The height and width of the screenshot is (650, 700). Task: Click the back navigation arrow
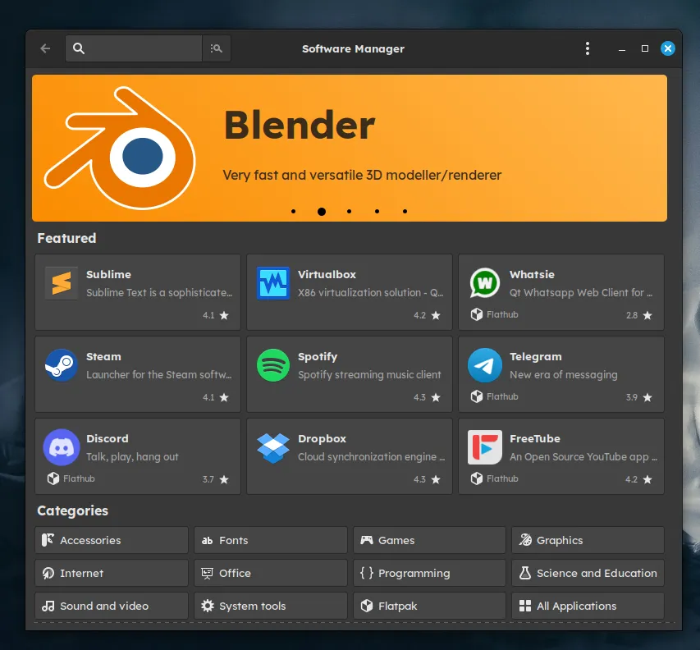point(44,48)
